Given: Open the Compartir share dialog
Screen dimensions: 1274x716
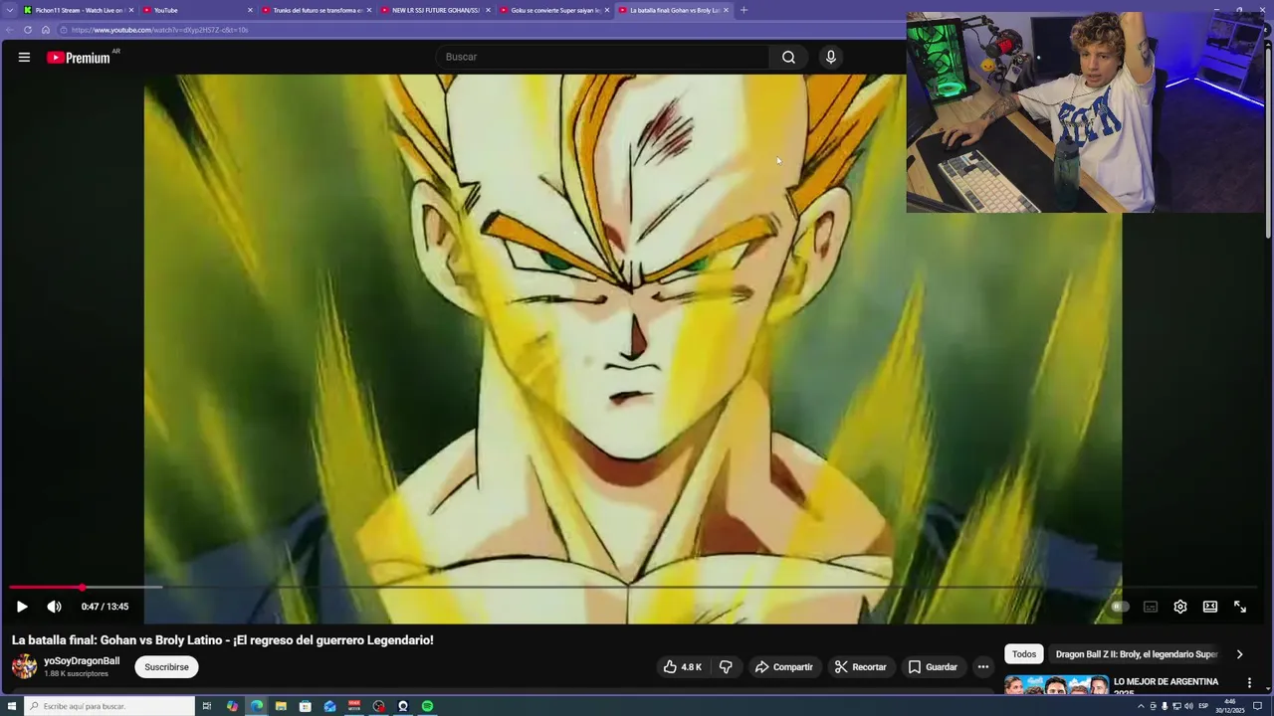Looking at the screenshot, I should (784, 667).
